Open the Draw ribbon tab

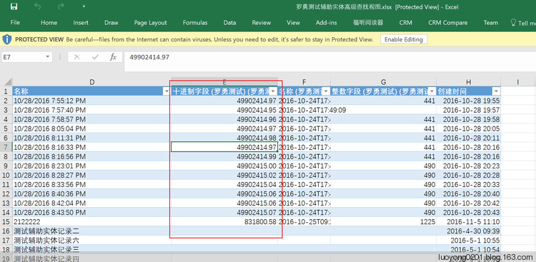pos(111,23)
